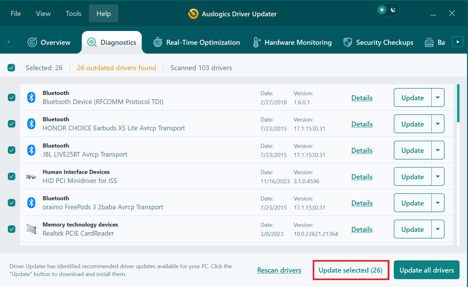Screen dimensions: 468x287
Task: Open the View menu
Action: point(43,13)
